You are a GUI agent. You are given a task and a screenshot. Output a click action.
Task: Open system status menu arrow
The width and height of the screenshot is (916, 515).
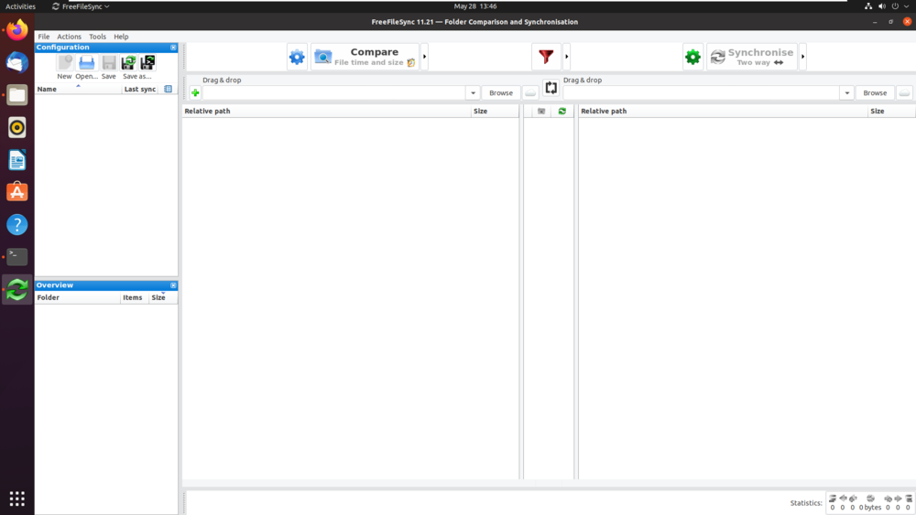[x=907, y=6]
